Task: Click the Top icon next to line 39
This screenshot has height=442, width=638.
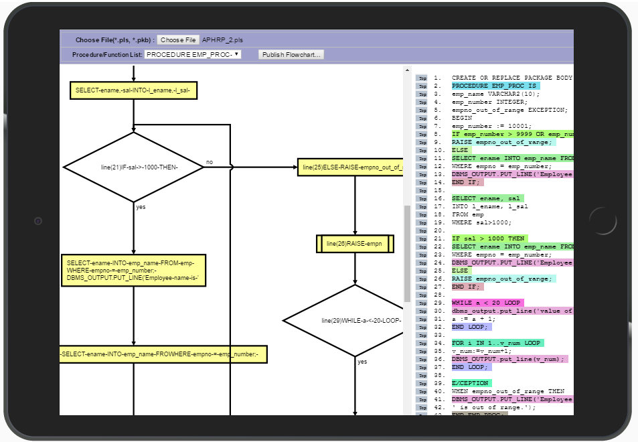Action: [x=422, y=383]
